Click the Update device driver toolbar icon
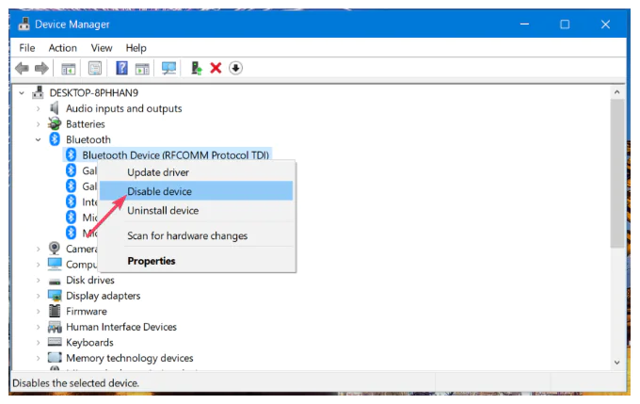 [x=197, y=68]
